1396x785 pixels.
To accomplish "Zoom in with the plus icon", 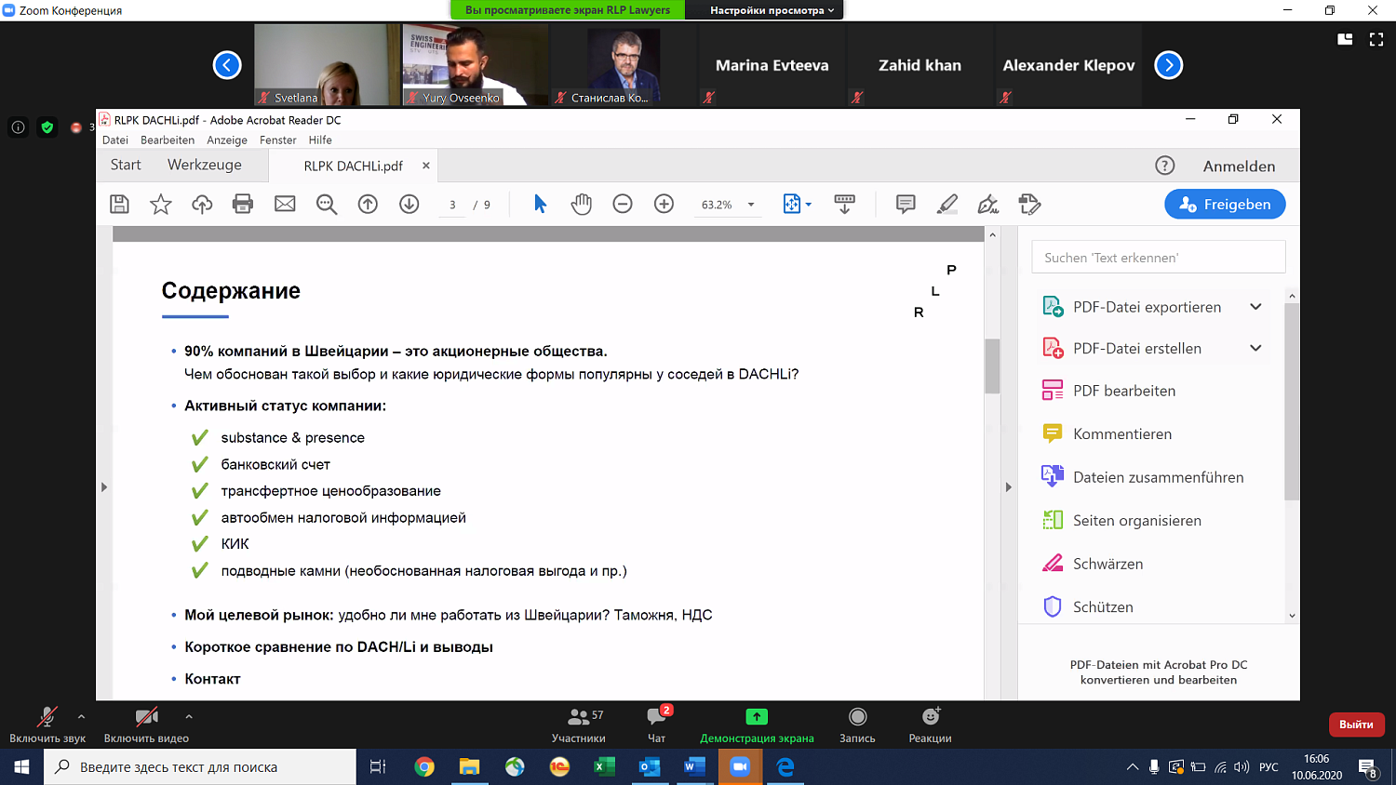I will coord(664,205).
